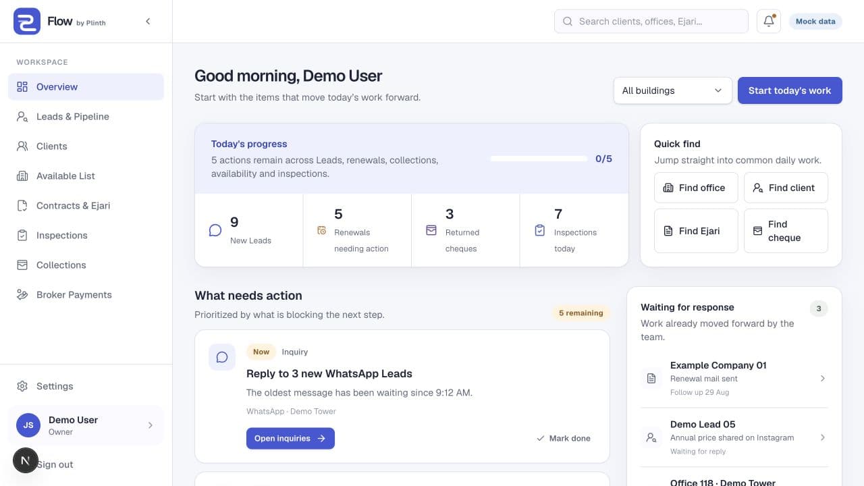The width and height of the screenshot is (864, 486).
Task: Navigate to Broker Payments
Action: pos(86,294)
